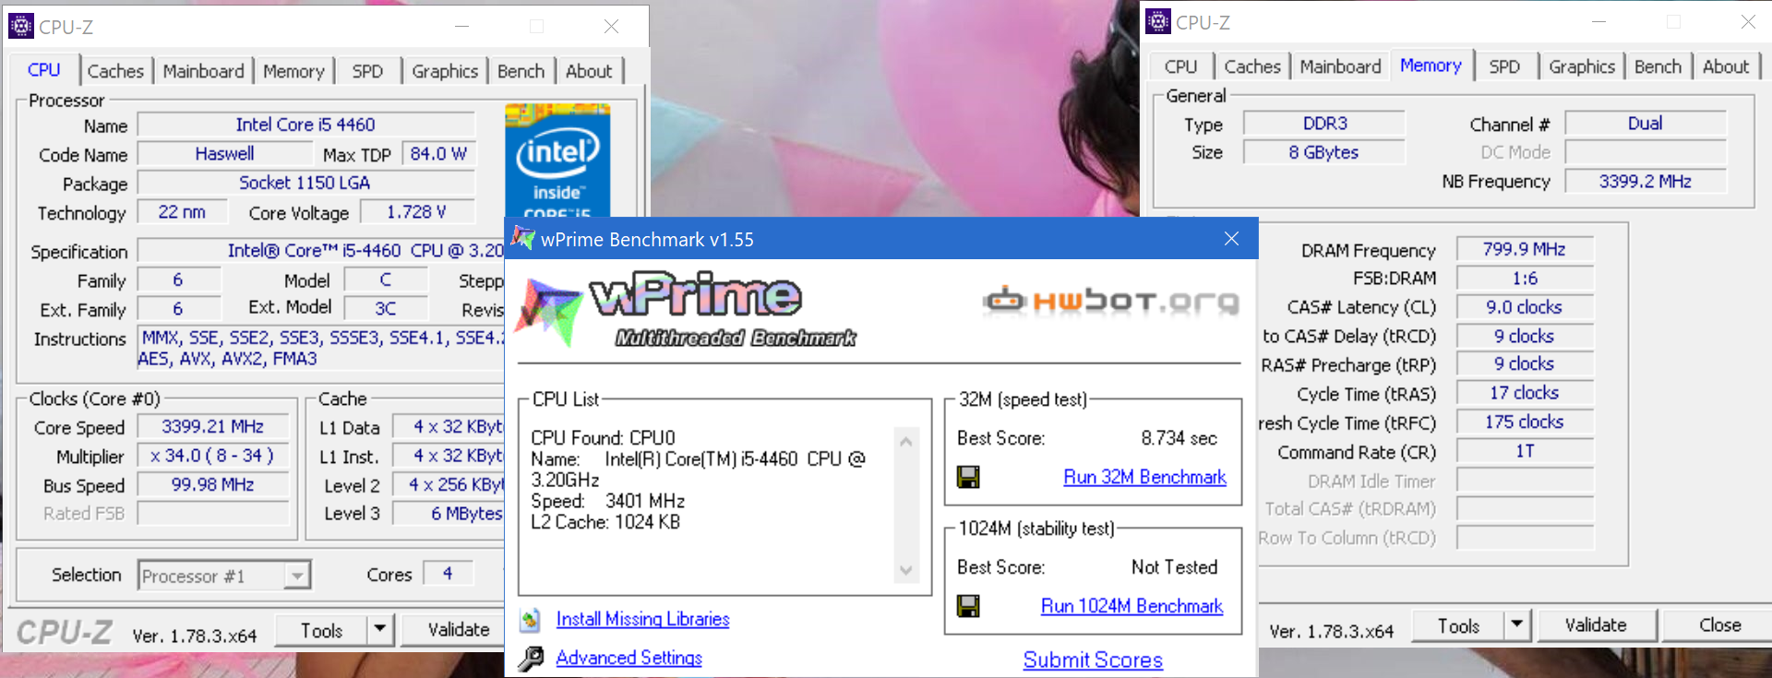
Task: Close the left CPU-Z window
Action: (611, 26)
